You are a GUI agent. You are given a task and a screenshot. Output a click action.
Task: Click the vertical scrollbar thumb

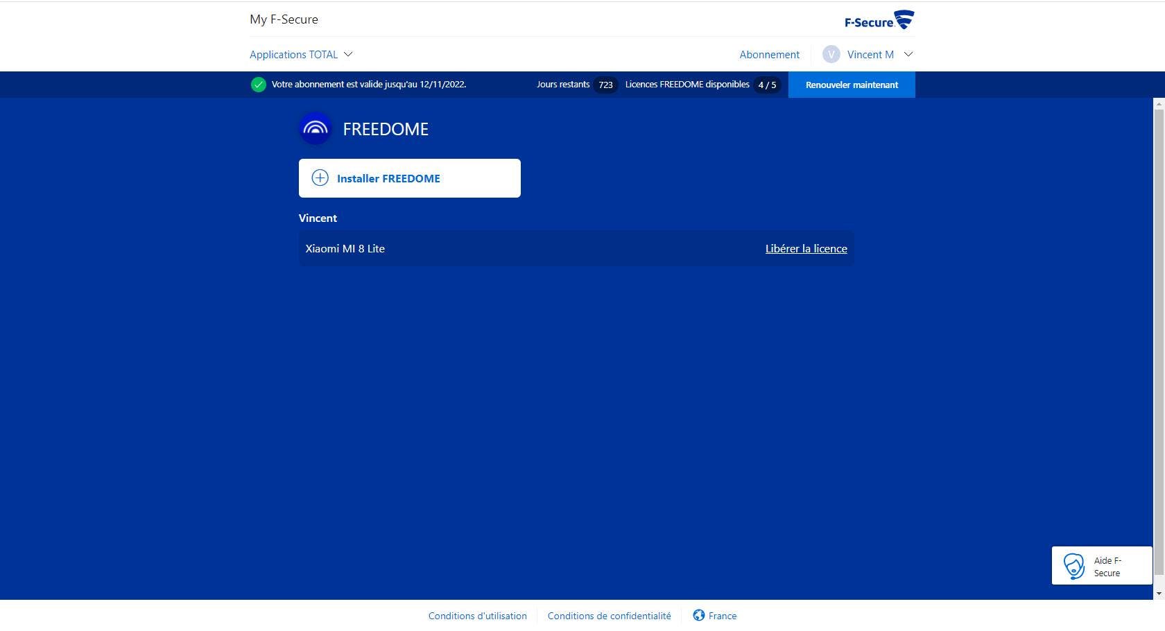[x=1159, y=342]
